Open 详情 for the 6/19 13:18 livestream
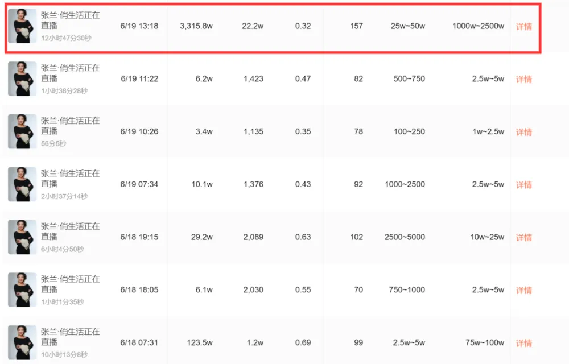 point(523,27)
